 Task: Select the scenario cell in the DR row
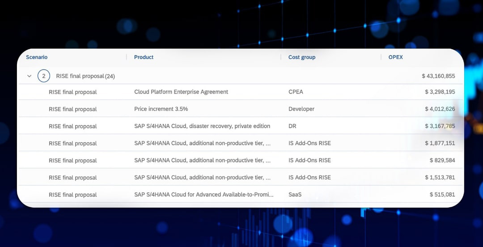click(73, 127)
